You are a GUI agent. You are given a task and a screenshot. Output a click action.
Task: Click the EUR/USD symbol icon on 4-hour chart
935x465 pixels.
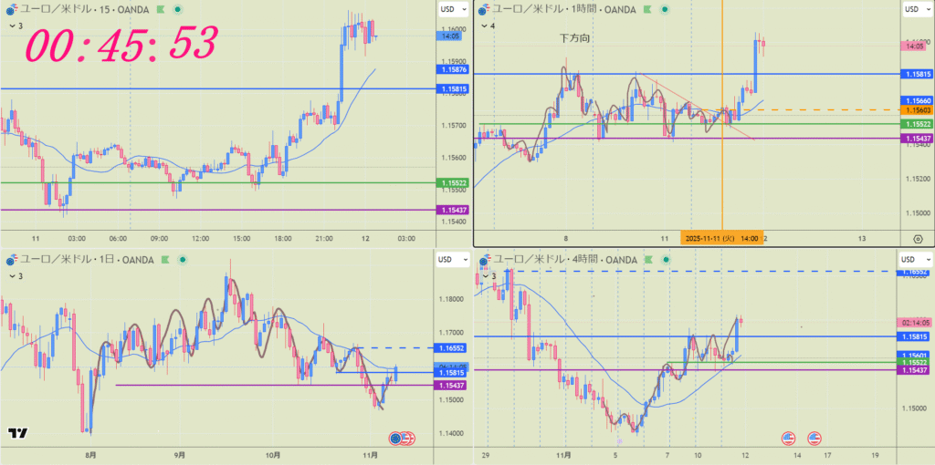tap(481, 261)
